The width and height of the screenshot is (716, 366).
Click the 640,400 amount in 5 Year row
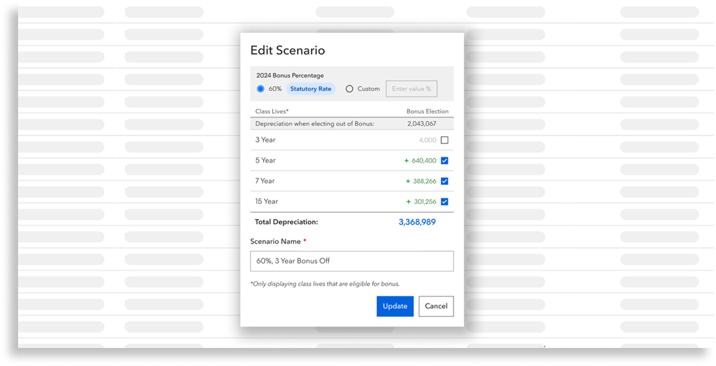[424, 161]
